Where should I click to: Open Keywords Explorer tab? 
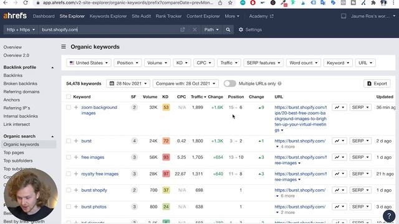point(108,16)
